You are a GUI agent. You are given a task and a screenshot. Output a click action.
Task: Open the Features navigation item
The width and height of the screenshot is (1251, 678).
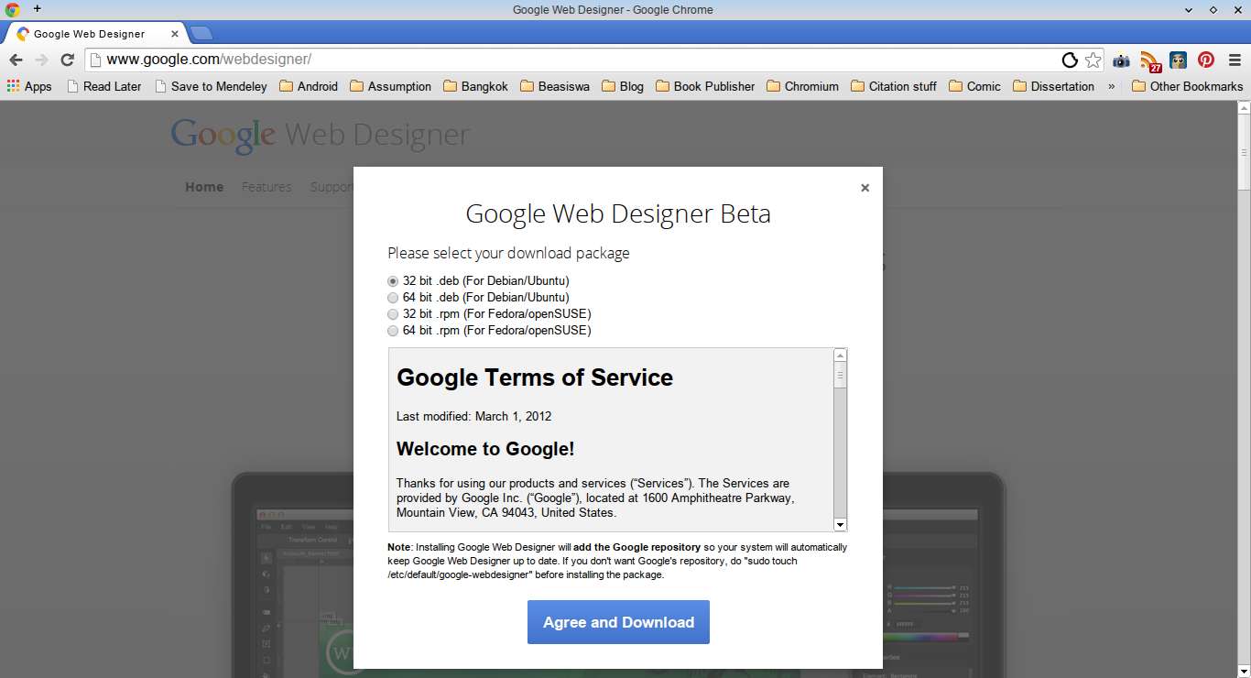click(267, 187)
